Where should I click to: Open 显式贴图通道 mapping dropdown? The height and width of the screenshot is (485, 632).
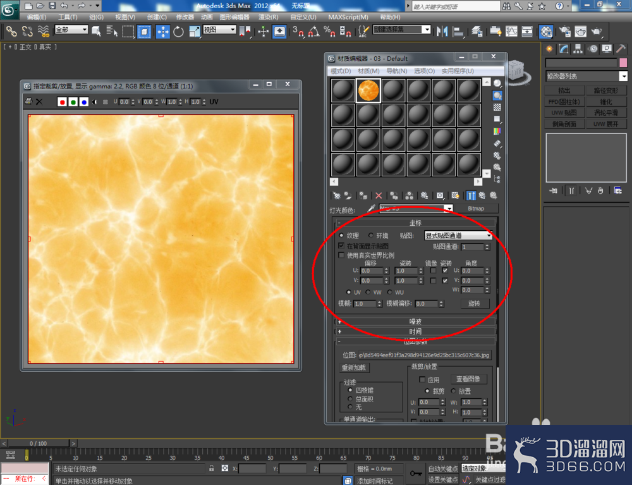click(458, 235)
